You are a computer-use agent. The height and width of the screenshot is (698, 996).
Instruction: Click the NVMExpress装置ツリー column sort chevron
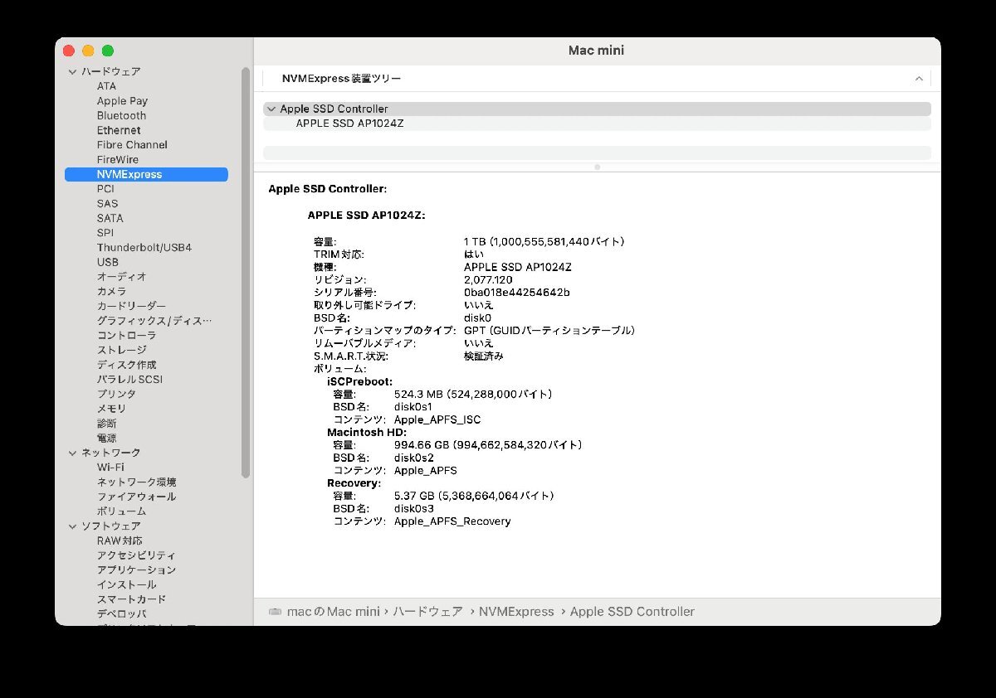[919, 79]
